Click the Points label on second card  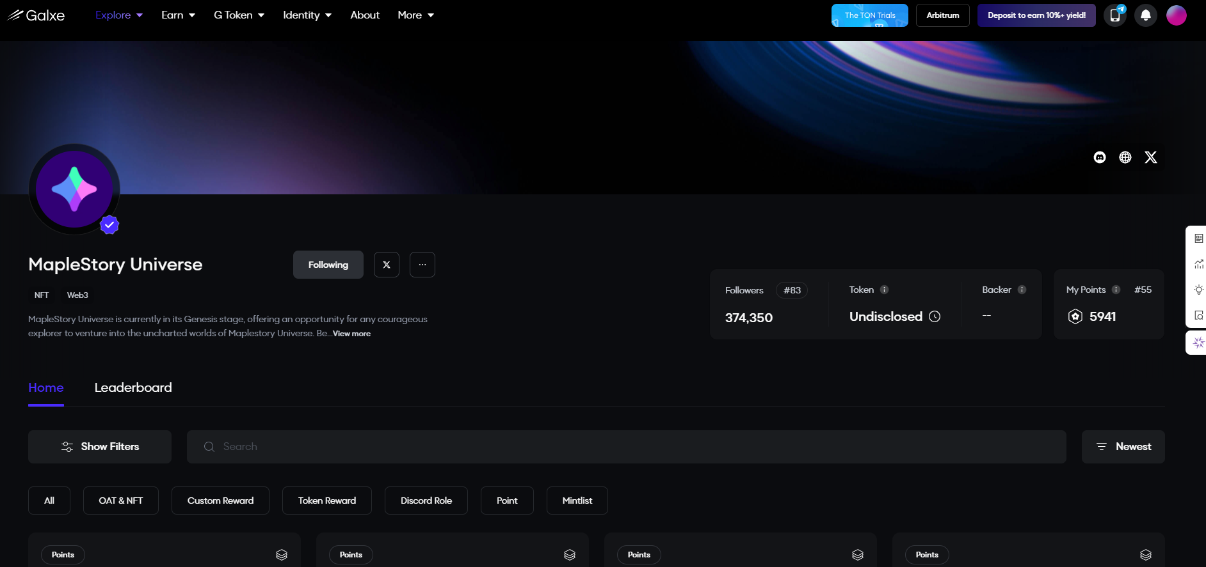click(x=351, y=555)
